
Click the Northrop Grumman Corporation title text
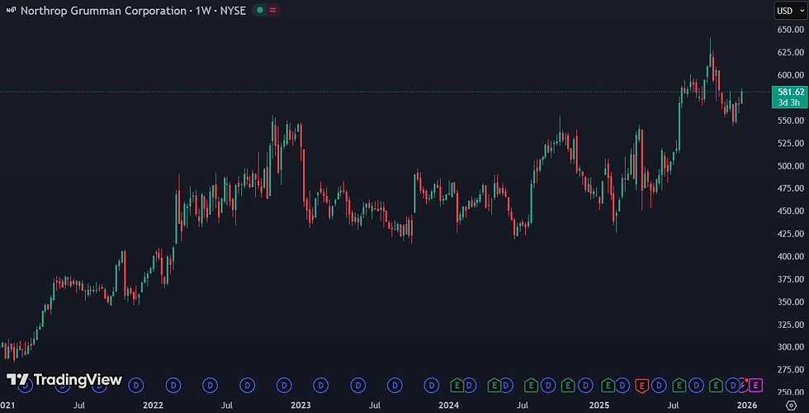click(x=103, y=10)
